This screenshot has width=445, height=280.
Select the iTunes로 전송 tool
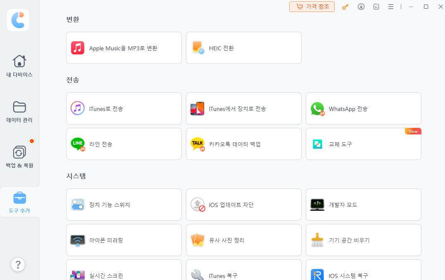pos(124,108)
